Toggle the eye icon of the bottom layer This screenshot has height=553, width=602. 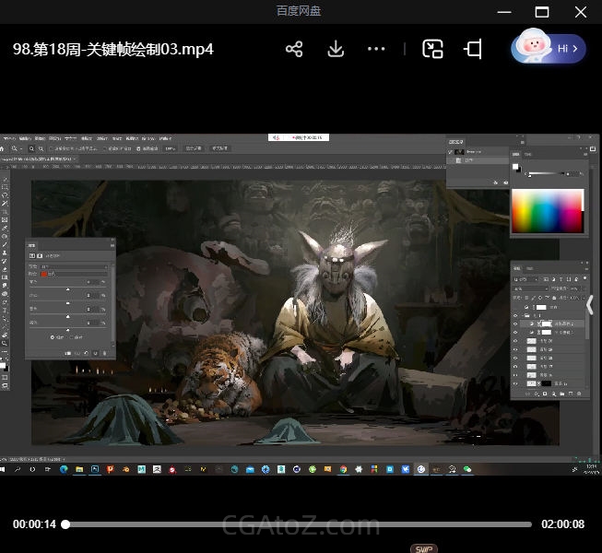pos(515,384)
